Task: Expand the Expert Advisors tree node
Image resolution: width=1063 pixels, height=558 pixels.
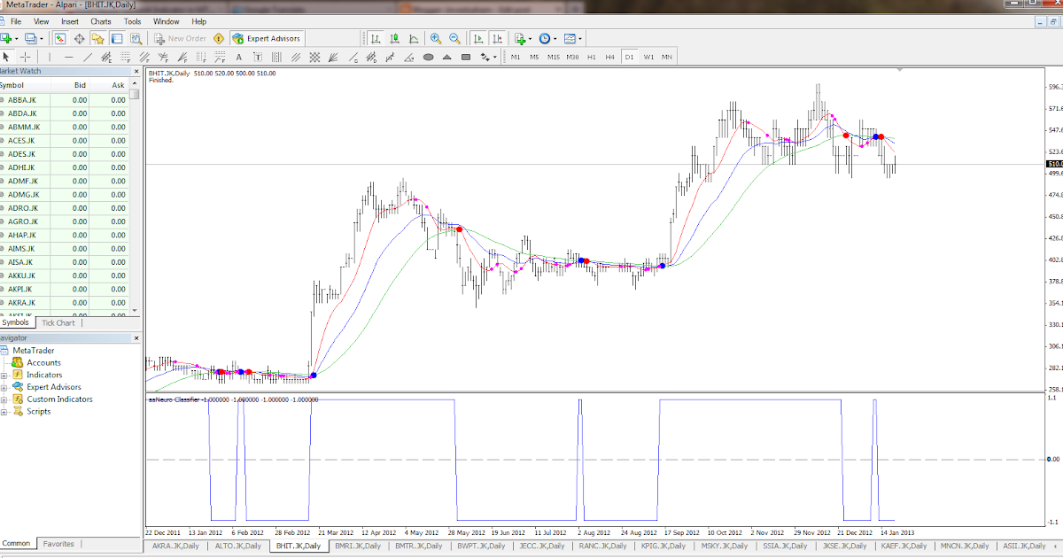Action: (4, 387)
